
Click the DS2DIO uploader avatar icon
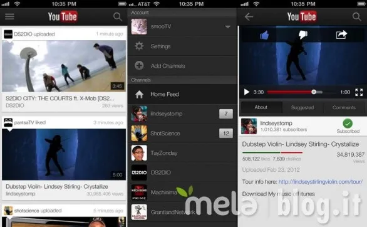coord(8,34)
